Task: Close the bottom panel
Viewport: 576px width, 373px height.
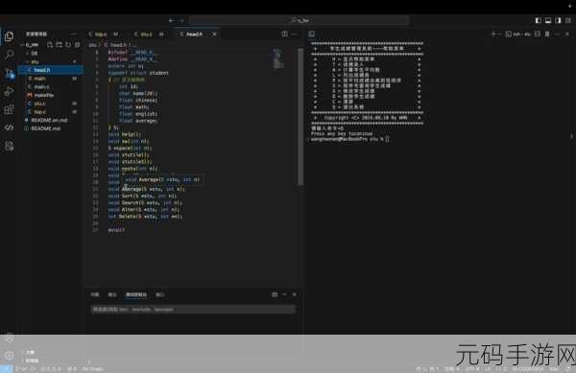Action: pos(295,294)
